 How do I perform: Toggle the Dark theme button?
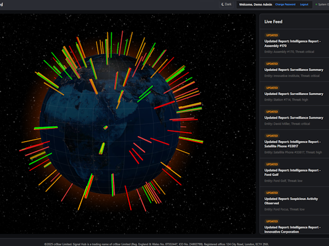click(226, 4)
